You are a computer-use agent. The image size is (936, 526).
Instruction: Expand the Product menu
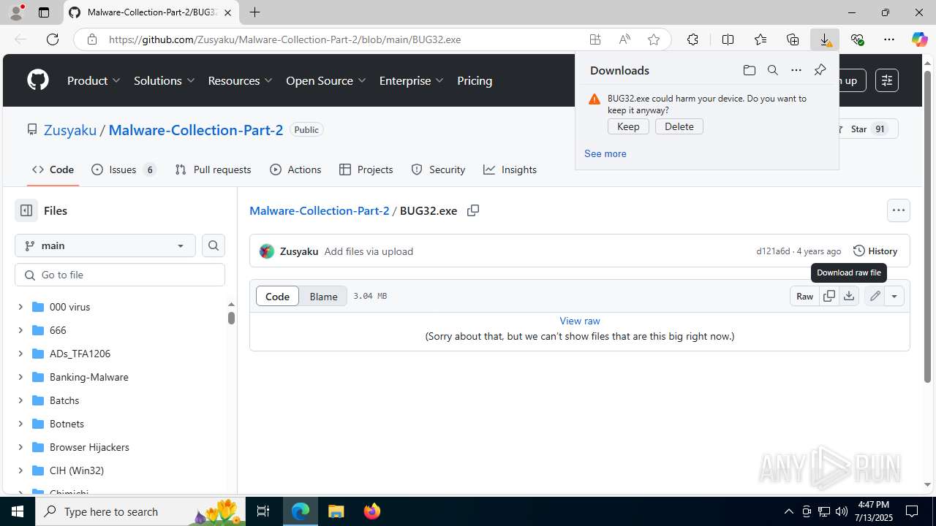coord(94,80)
